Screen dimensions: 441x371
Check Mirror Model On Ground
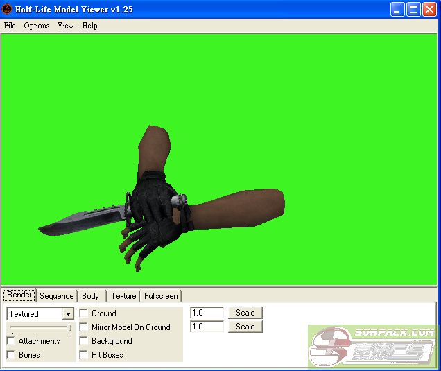[x=84, y=327]
